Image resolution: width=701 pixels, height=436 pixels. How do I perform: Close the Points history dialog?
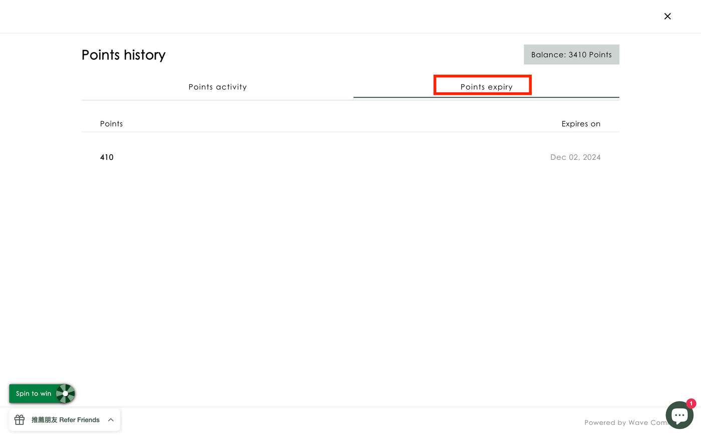click(x=667, y=17)
